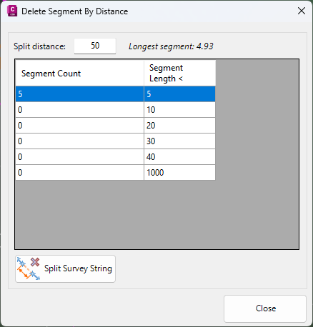This screenshot has height=327, width=313.
Task: Click the Close button
Action: coord(265,308)
